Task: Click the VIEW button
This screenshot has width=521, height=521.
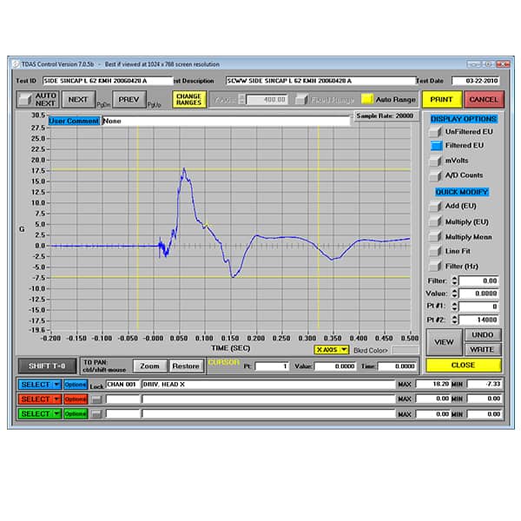Action: pyautogui.click(x=445, y=342)
